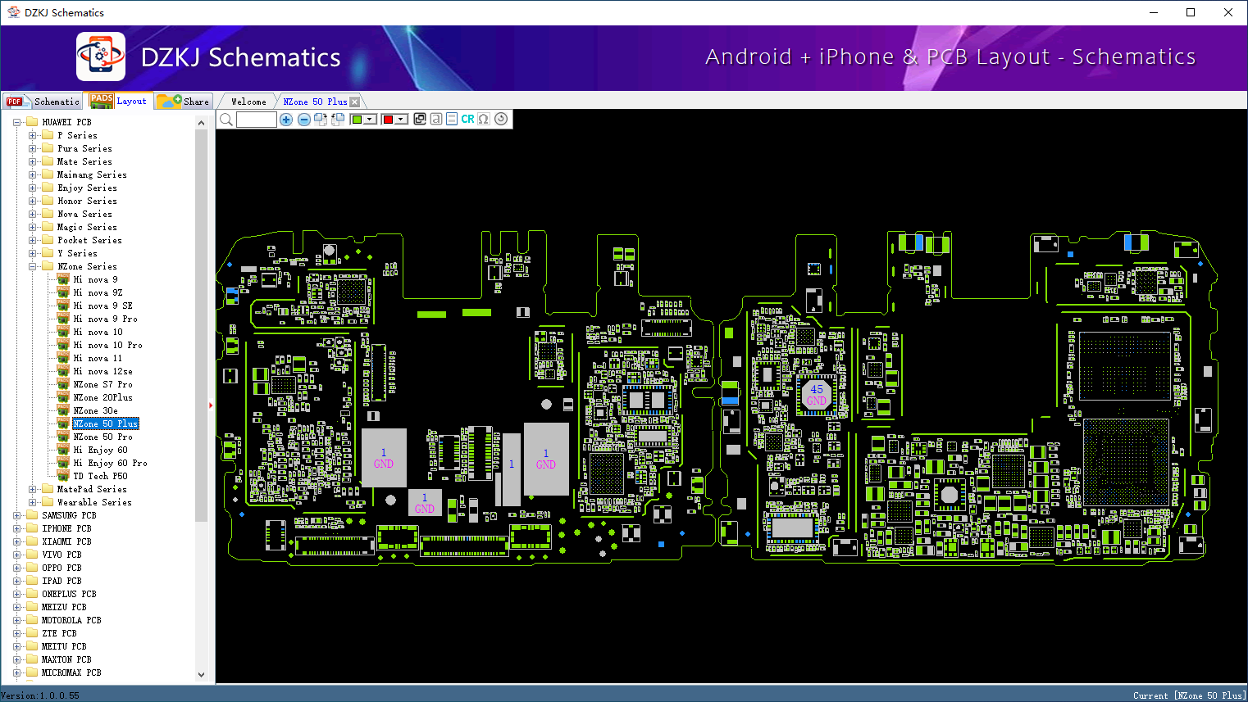Click the DZKJ title bar app icon
The width and height of the screenshot is (1248, 702).
click(x=13, y=12)
